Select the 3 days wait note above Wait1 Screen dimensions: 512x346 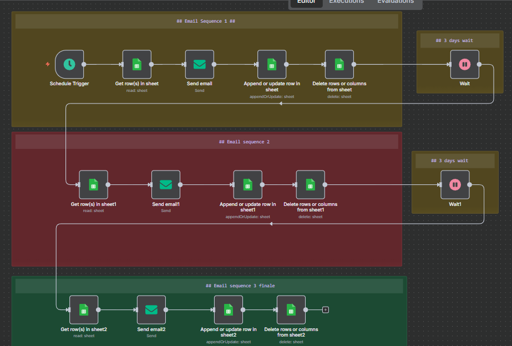coord(453,161)
